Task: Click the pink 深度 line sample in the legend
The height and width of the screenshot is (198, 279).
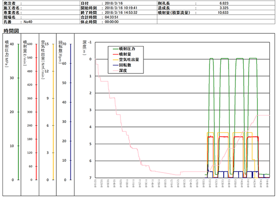Action: coord(116,71)
